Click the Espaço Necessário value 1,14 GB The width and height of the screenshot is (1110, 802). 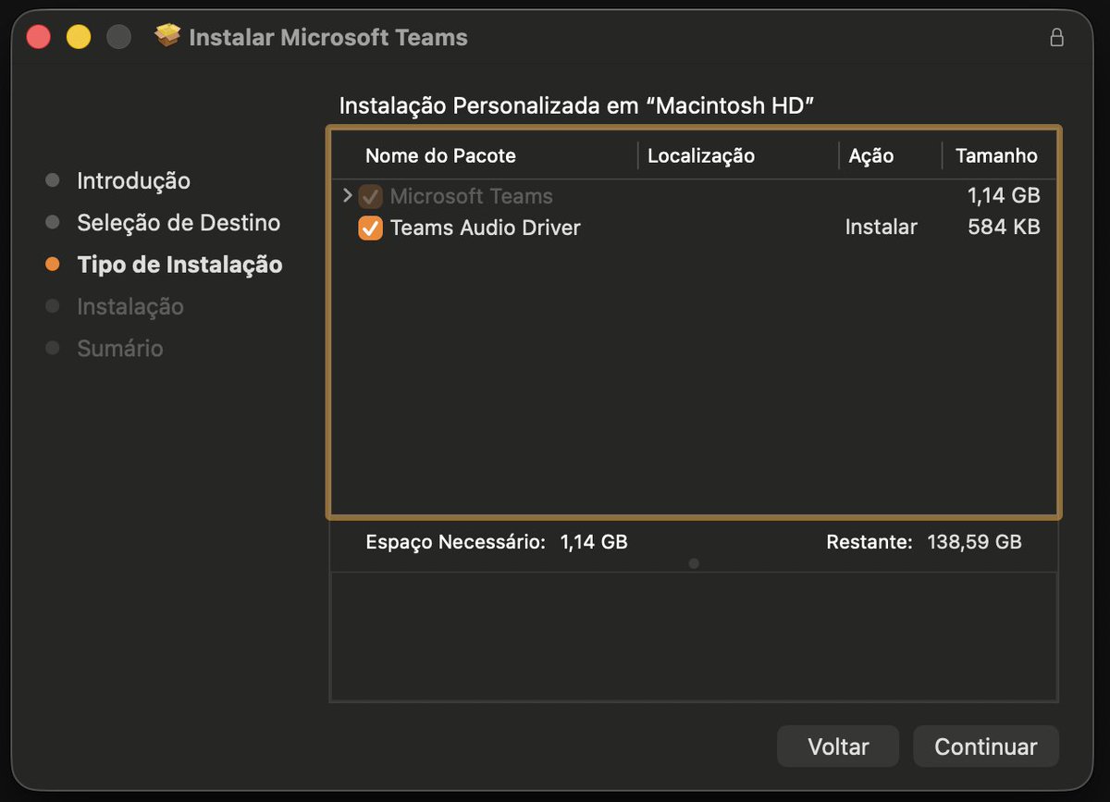tap(594, 542)
